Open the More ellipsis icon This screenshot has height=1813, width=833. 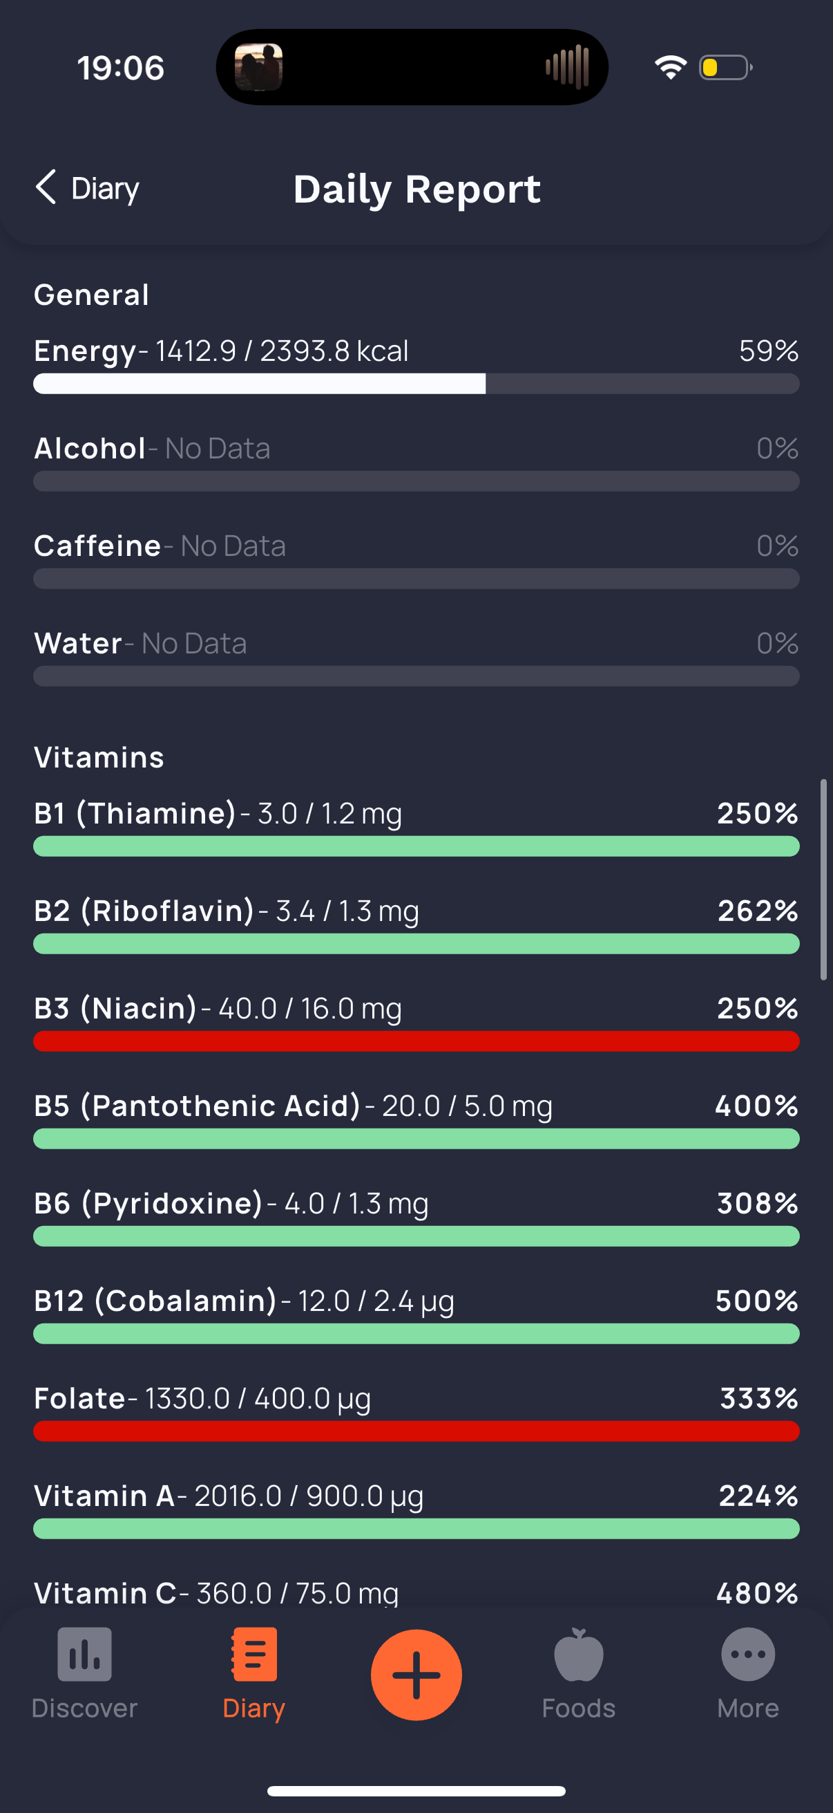pos(748,1654)
